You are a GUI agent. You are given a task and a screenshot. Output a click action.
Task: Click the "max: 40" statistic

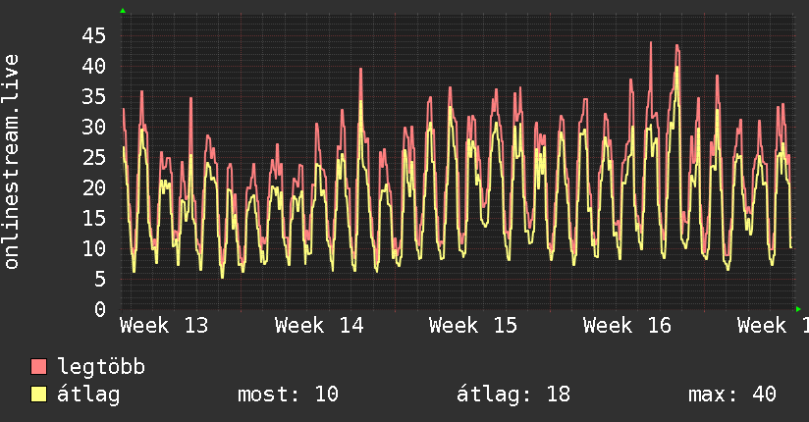click(732, 395)
